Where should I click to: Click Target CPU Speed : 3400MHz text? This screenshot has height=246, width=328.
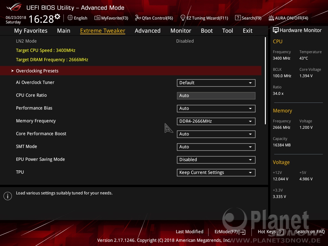point(45,50)
